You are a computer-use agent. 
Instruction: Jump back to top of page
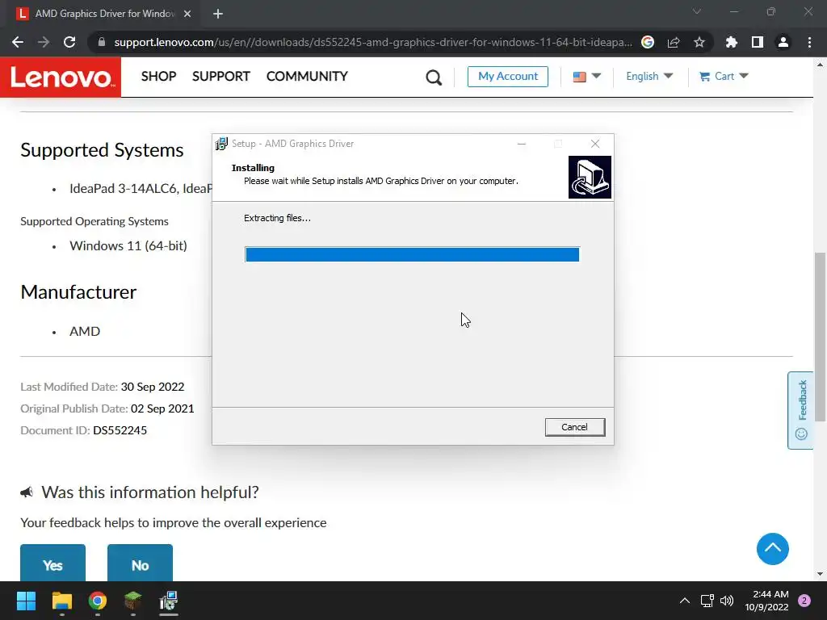773,549
